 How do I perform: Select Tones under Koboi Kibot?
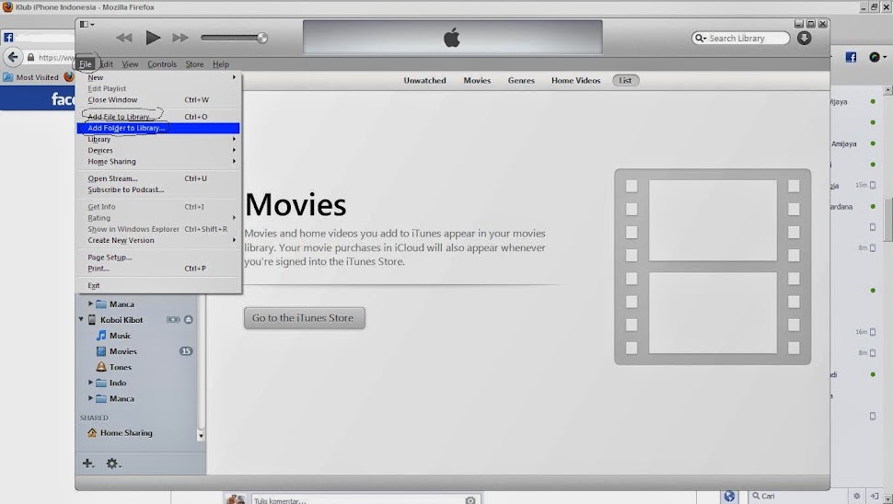coord(121,368)
